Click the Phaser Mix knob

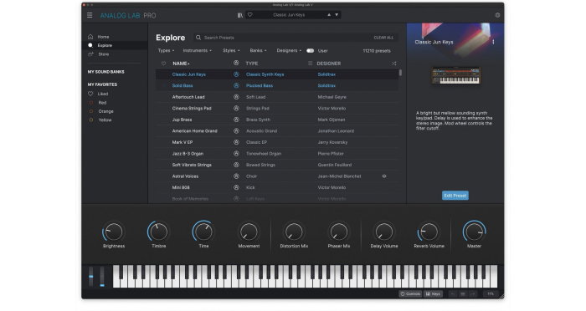coord(338,232)
